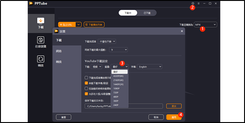Switch to the 已下載 tab
This screenshot has height=123, width=245.
pyautogui.click(x=147, y=13)
